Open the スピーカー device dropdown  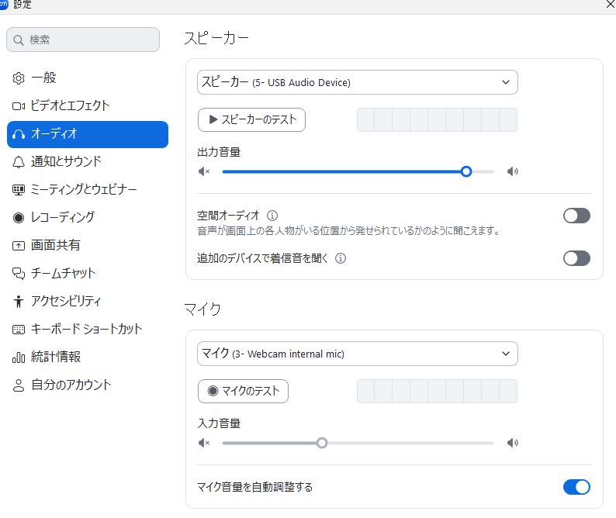point(357,82)
